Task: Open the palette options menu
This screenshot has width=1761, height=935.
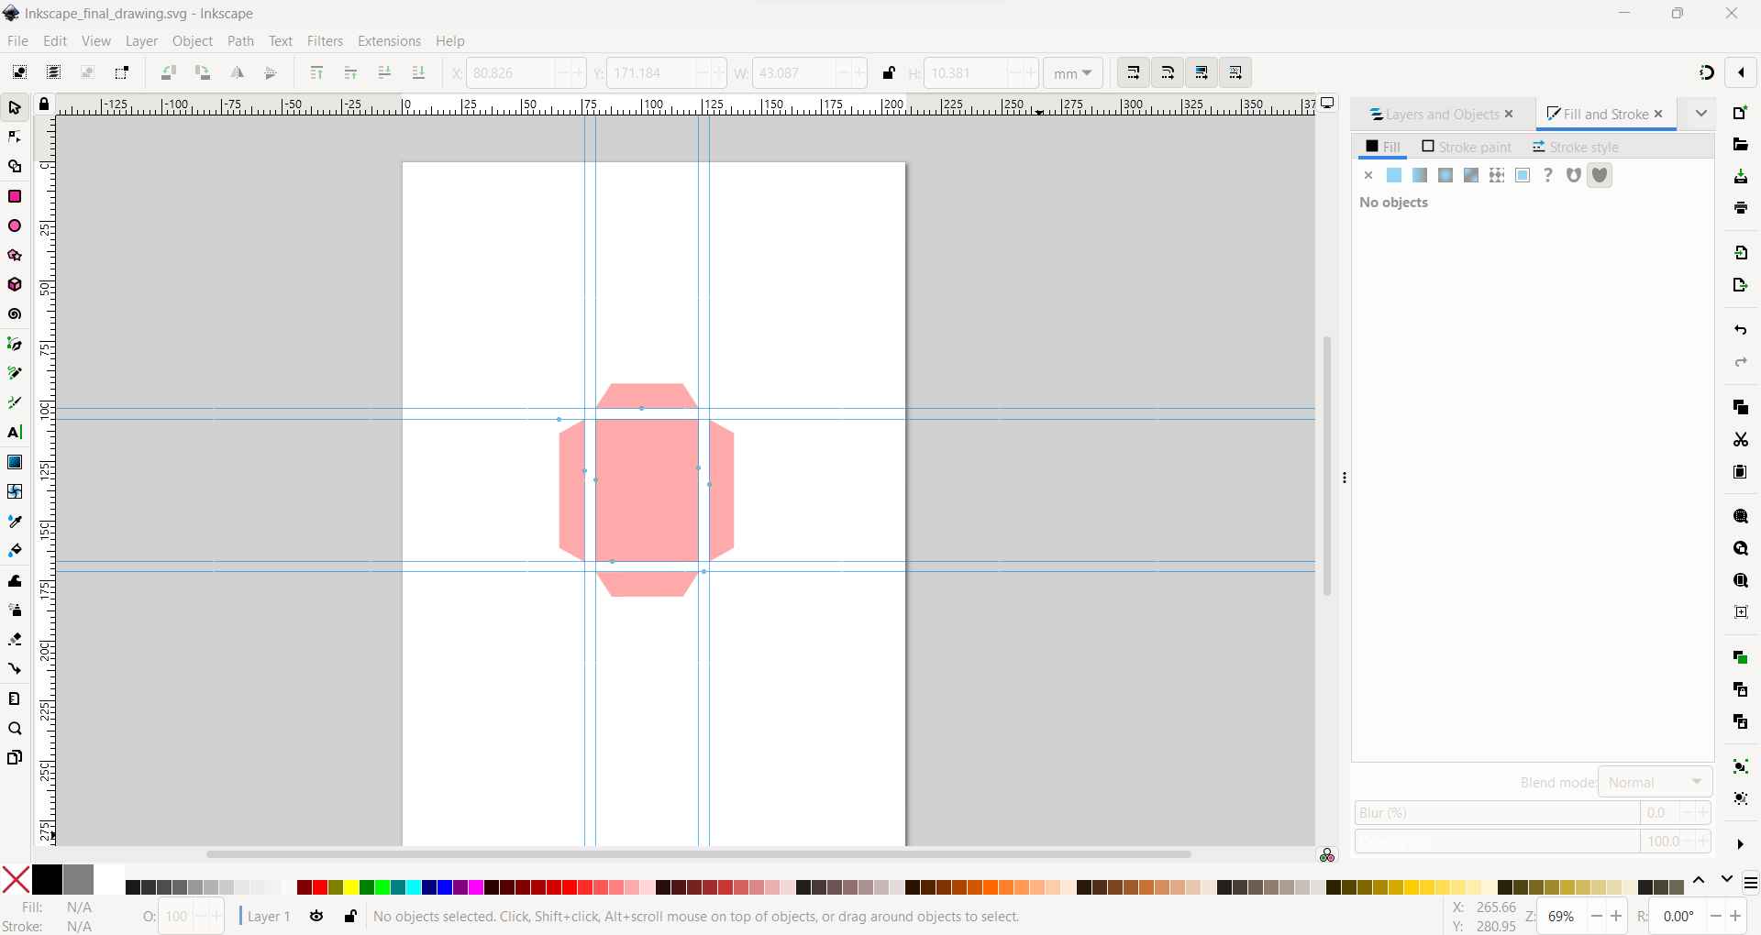Action: (x=1751, y=884)
